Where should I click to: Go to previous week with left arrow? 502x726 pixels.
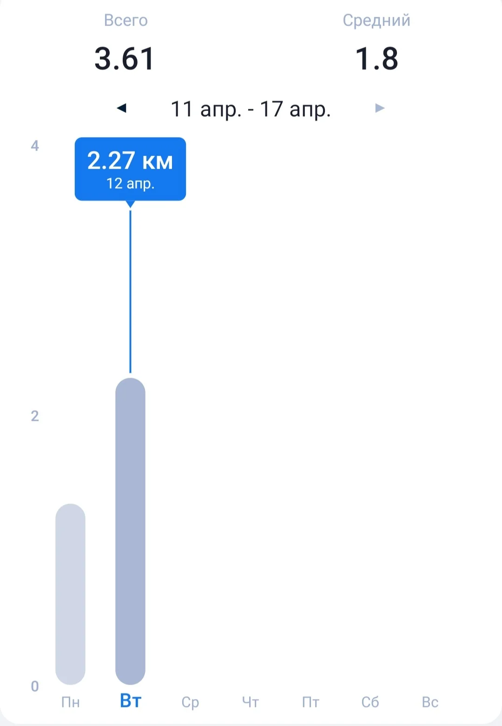point(122,108)
